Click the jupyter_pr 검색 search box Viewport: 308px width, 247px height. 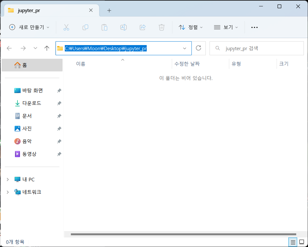[257, 48]
